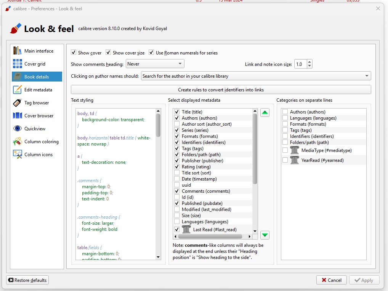Image resolution: width=388 pixels, height=291 pixels.
Task: Toggle the Show cover size checkbox
Action: [108, 53]
